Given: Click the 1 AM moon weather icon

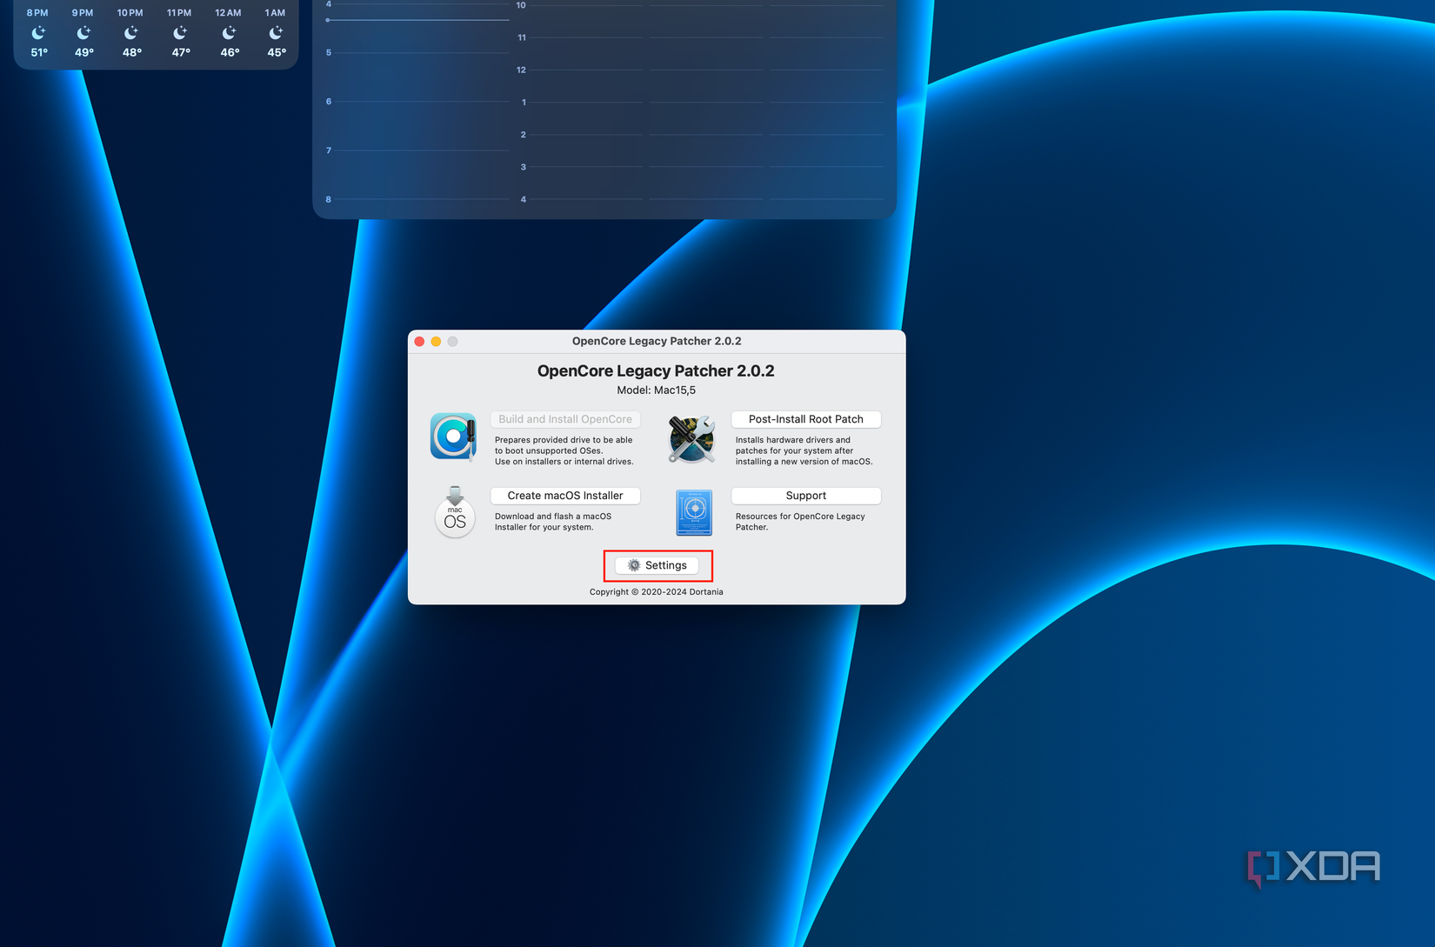Looking at the screenshot, I should pos(276,33).
